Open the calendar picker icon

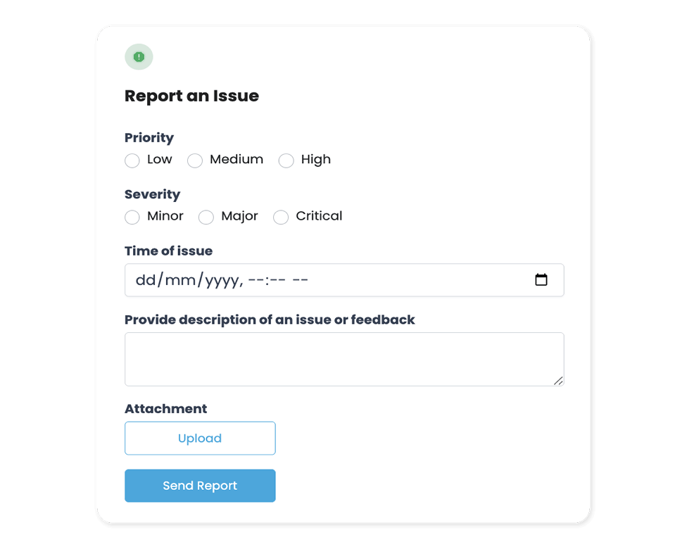click(541, 280)
